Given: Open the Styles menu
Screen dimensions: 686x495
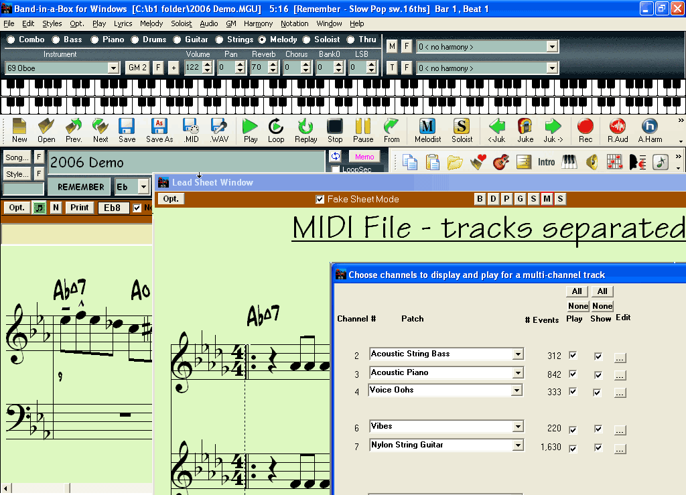Looking at the screenshot, I should [52, 23].
